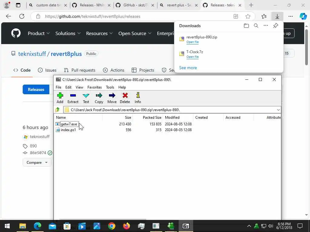Select getw7.exe in the file list

(69, 124)
